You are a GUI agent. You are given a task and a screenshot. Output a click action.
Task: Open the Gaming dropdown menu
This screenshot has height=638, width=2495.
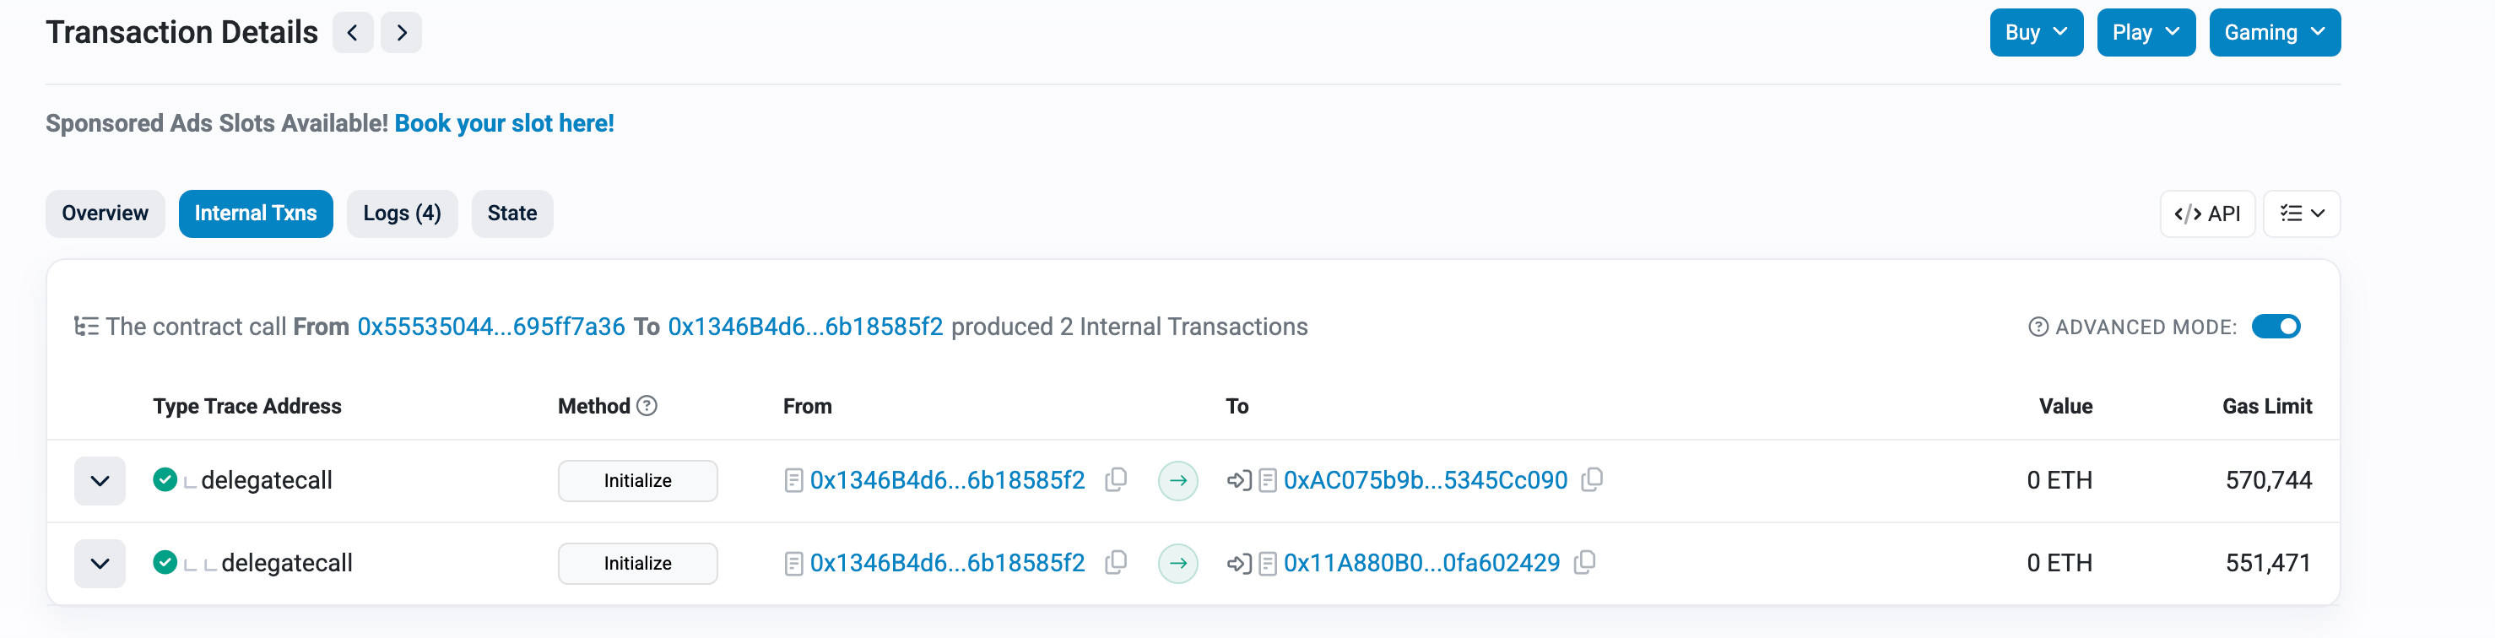click(2274, 32)
